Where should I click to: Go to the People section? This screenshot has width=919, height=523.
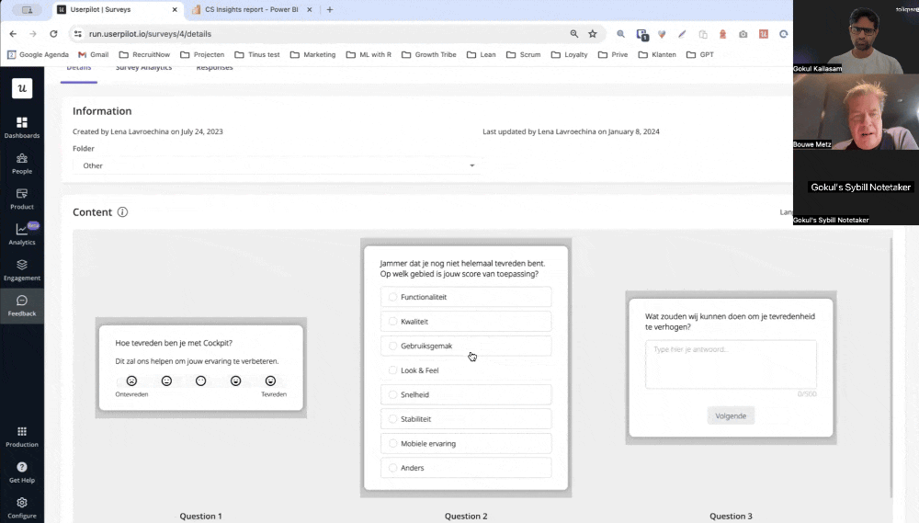(x=22, y=159)
